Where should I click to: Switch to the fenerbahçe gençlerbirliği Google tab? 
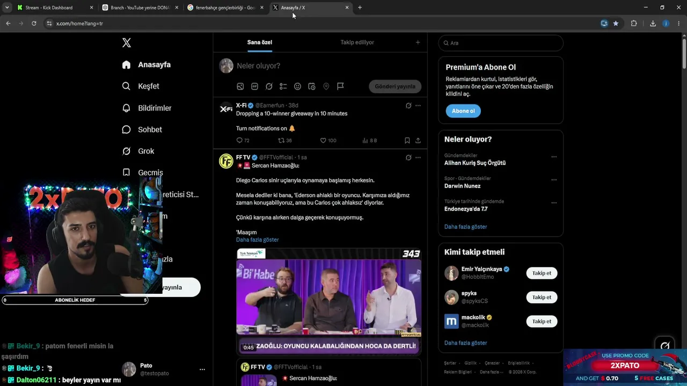click(226, 8)
